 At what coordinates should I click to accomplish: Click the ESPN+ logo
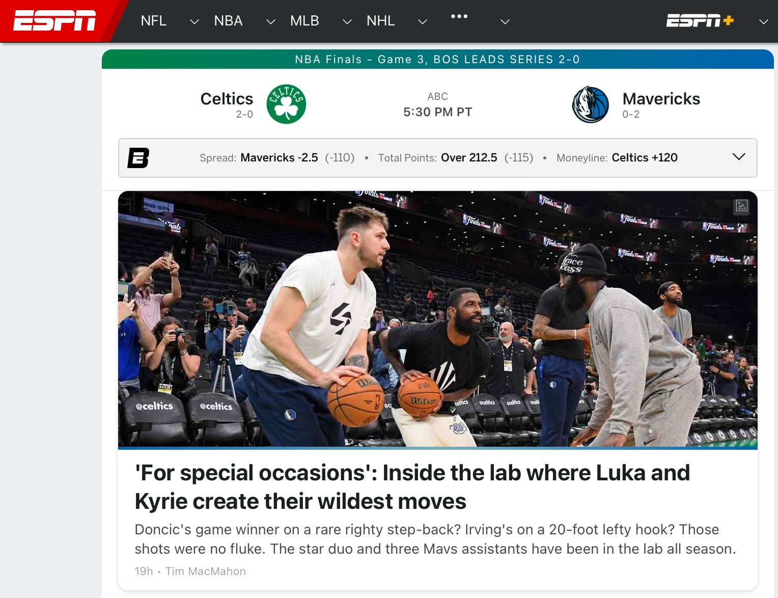coord(700,21)
